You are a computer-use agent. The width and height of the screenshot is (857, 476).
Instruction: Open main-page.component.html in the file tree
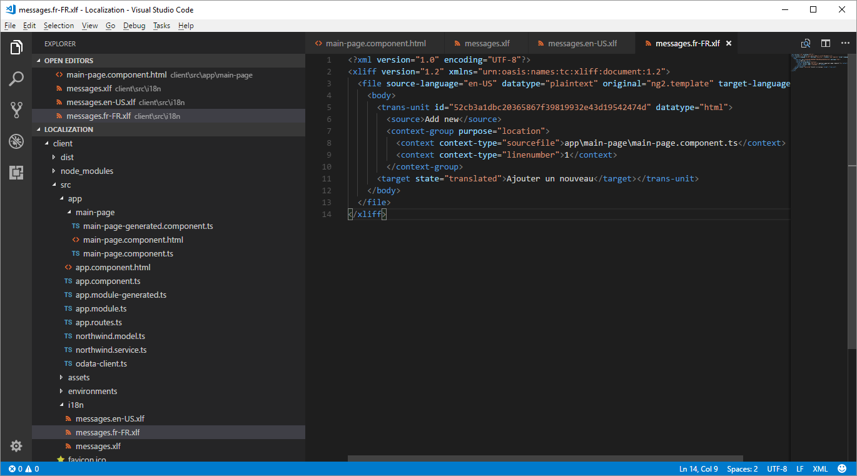[x=168, y=240]
